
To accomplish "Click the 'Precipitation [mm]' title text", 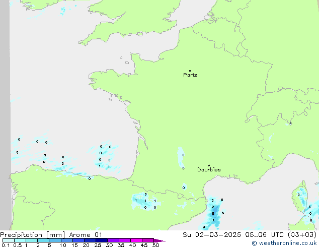I will [33, 235].
